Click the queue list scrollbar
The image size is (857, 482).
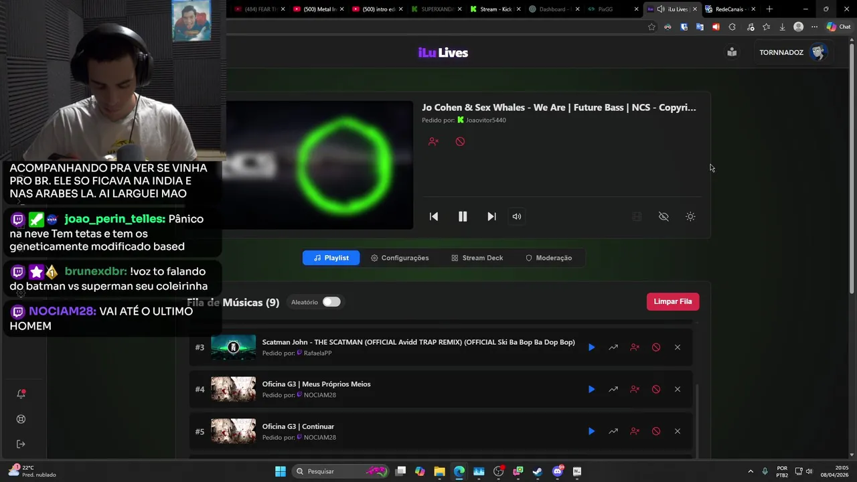[x=697, y=420]
